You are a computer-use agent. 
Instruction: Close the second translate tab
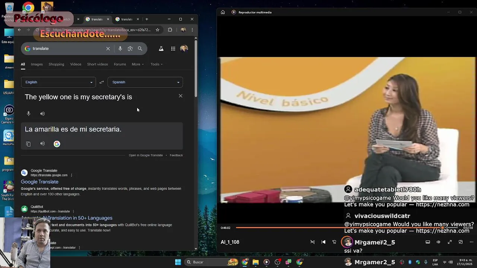138,19
